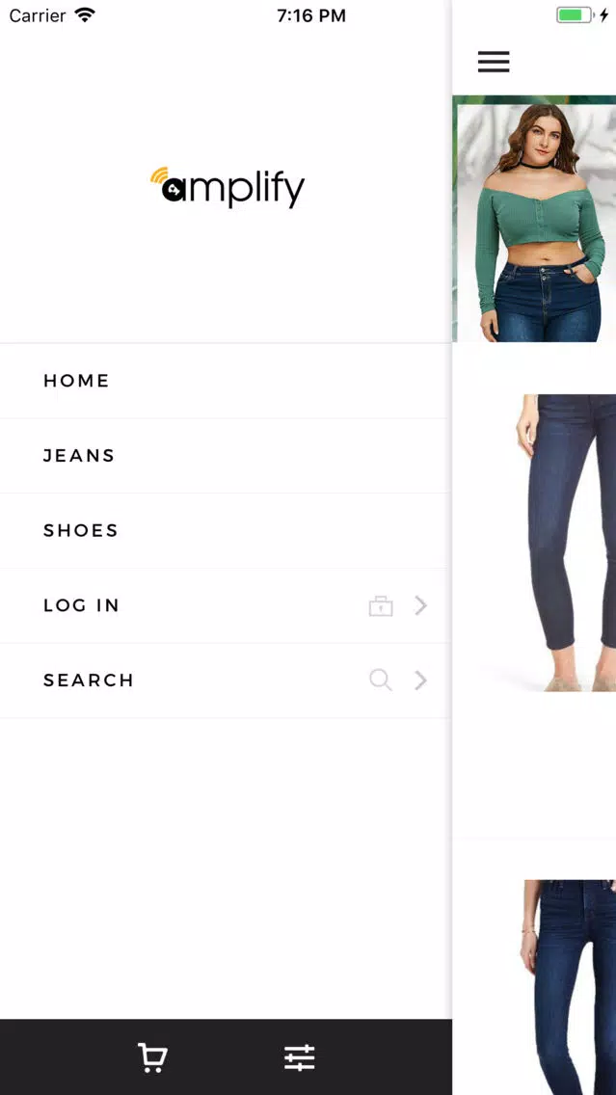Open the SHOES category
616x1095 pixels.
(x=225, y=531)
